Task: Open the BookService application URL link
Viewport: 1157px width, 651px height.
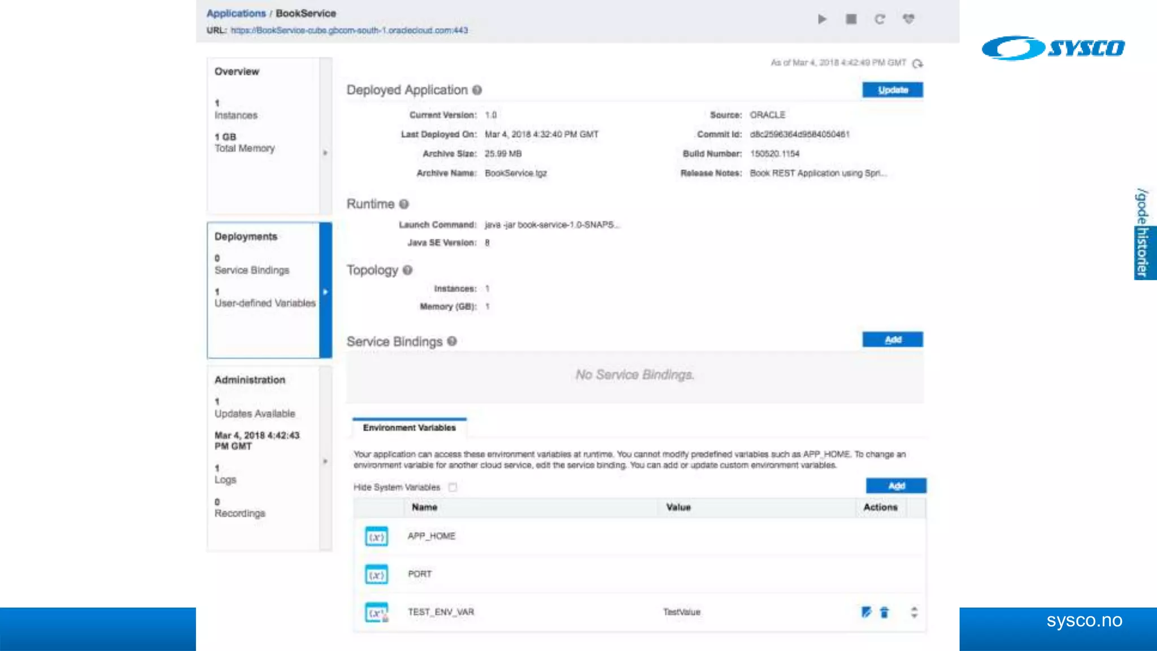Action: point(349,31)
